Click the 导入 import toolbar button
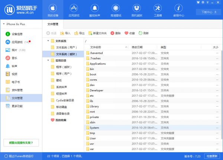 [65, 33]
